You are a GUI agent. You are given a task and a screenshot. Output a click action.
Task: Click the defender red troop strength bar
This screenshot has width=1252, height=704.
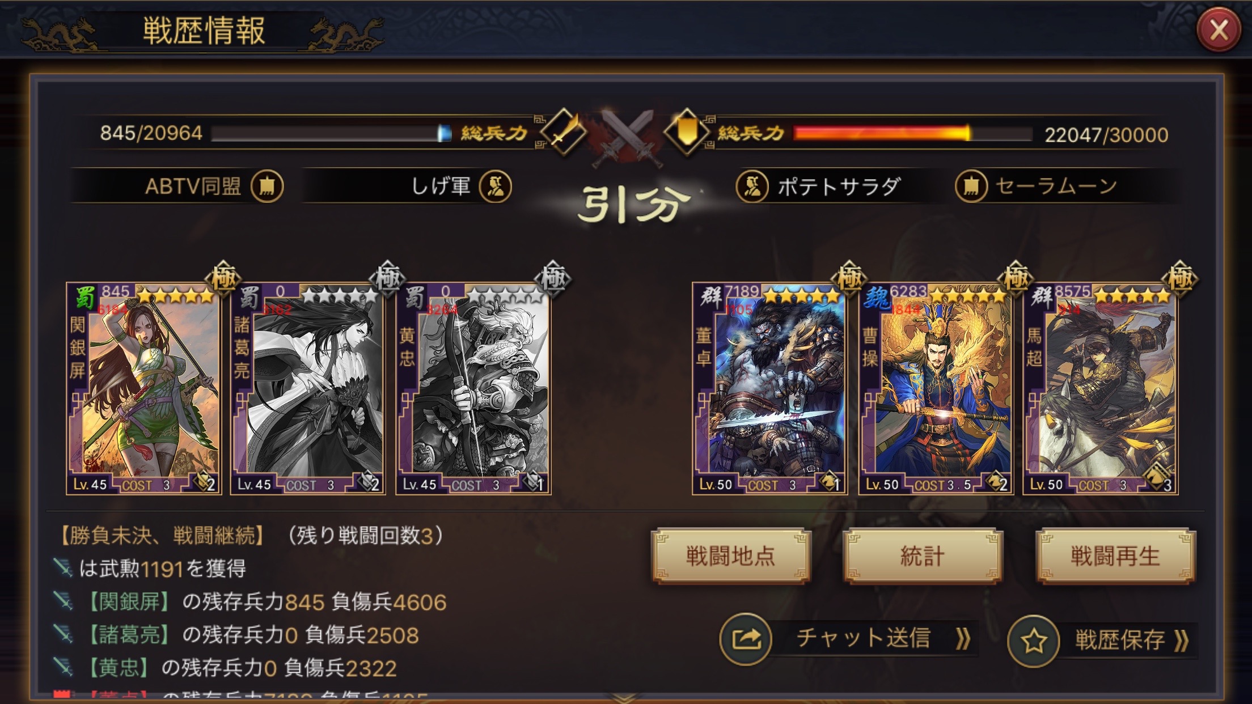click(x=912, y=134)
